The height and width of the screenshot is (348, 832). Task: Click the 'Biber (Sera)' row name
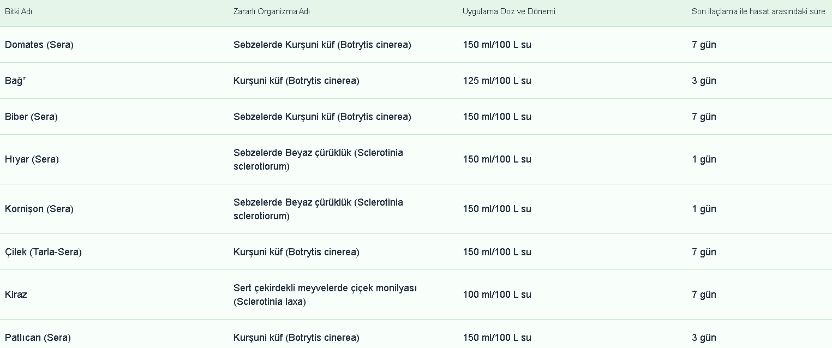click(x=31, y=117)
